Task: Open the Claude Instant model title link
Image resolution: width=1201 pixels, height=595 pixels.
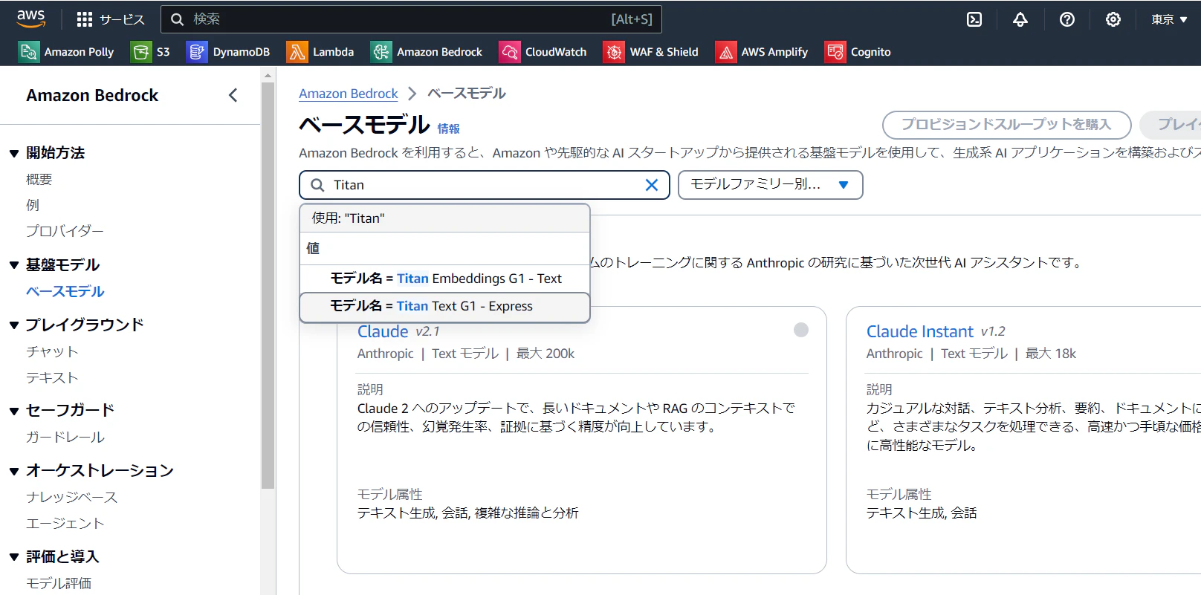Action: click(919, 331)
